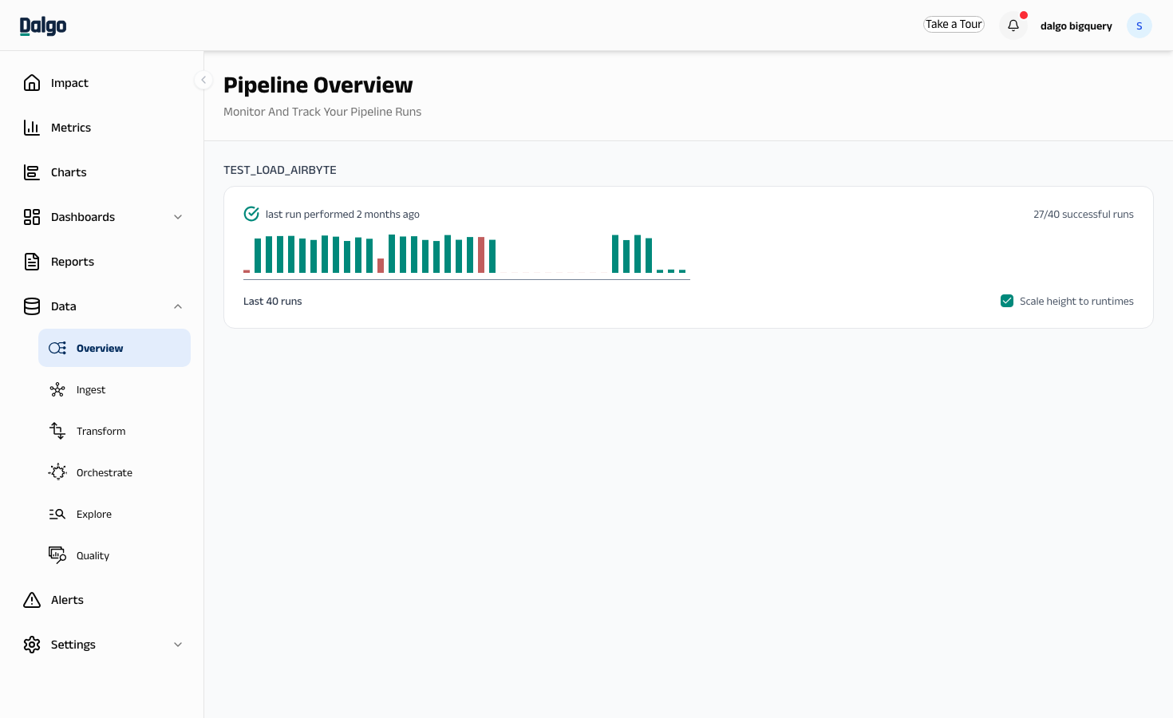Image resolution: width=1173 pixels, height=718 pixels.
Task: Click 'last run performed 2 months ago' text
Action: click(x=342, y=215)
